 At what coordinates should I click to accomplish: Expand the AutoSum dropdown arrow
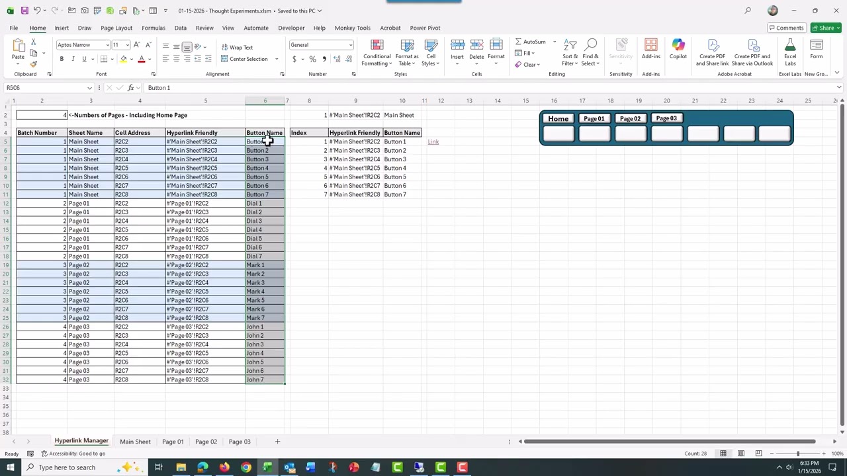tap(554, 42)
